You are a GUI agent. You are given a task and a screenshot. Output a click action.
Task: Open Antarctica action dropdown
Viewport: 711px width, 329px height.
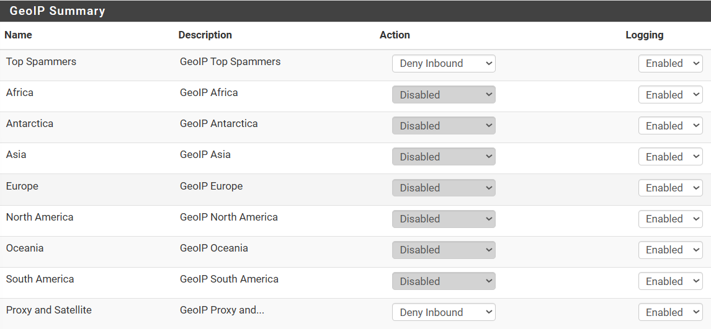point(444,125)
